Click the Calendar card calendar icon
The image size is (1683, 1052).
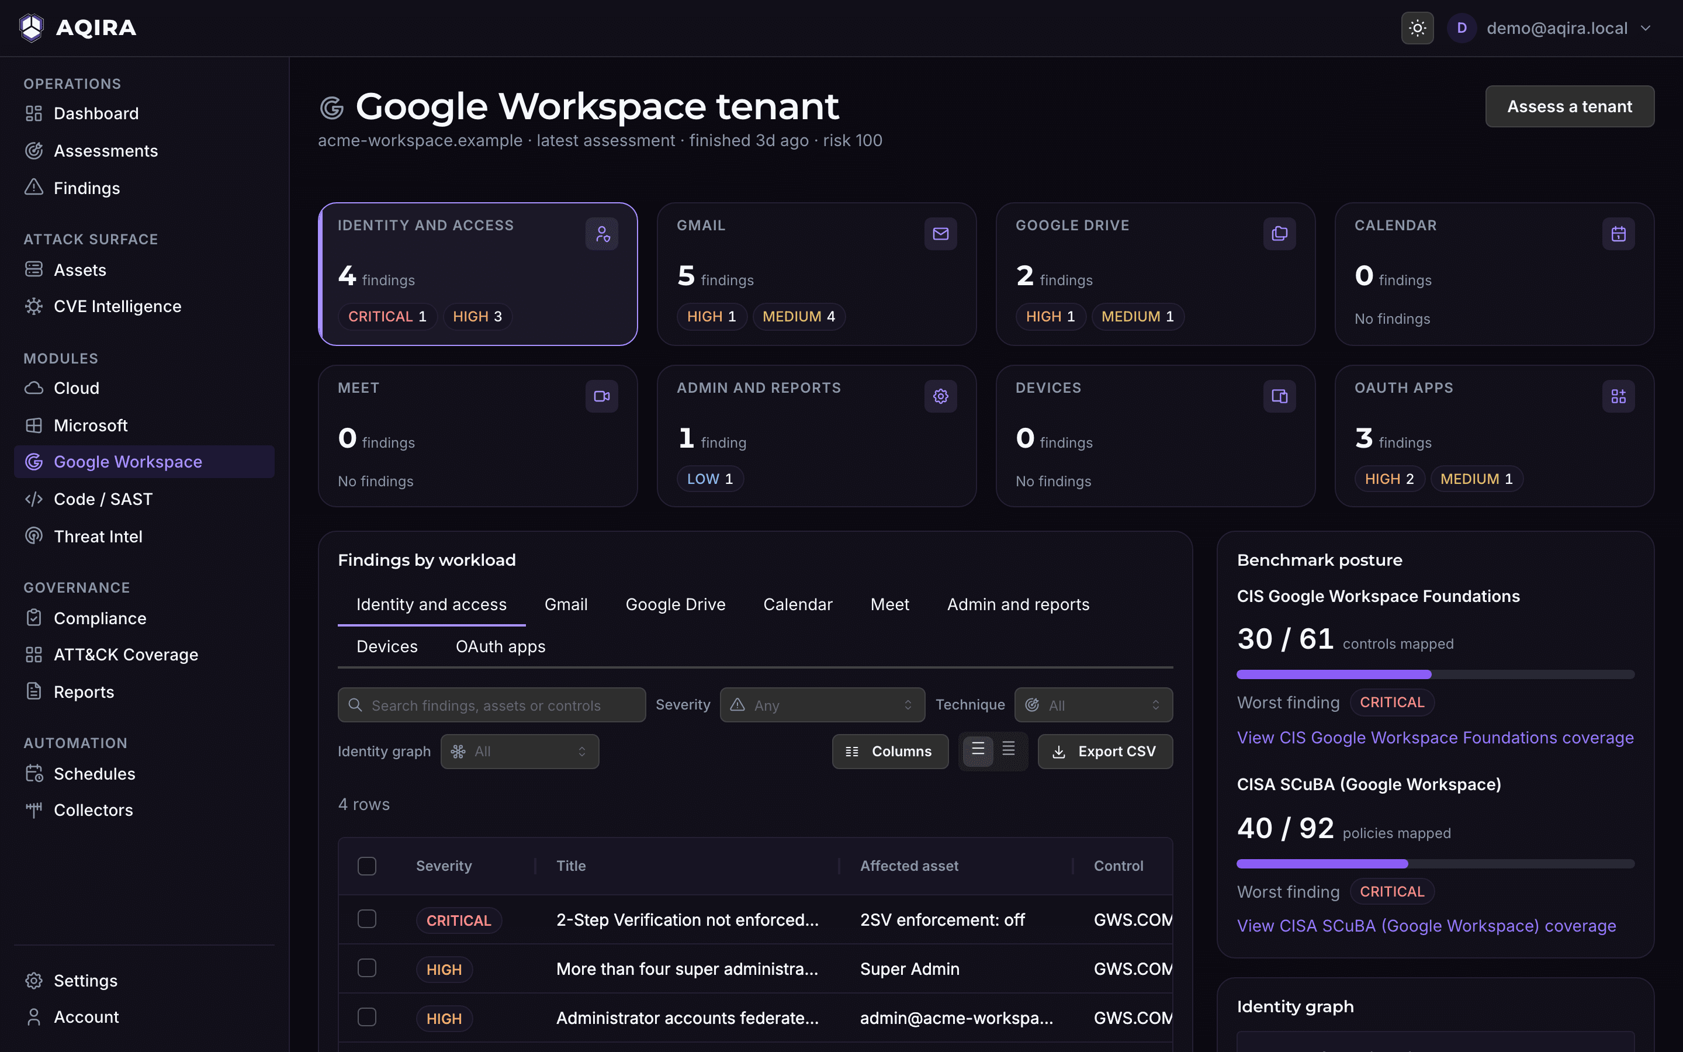pyautogui.click(x=1618, y=234)
